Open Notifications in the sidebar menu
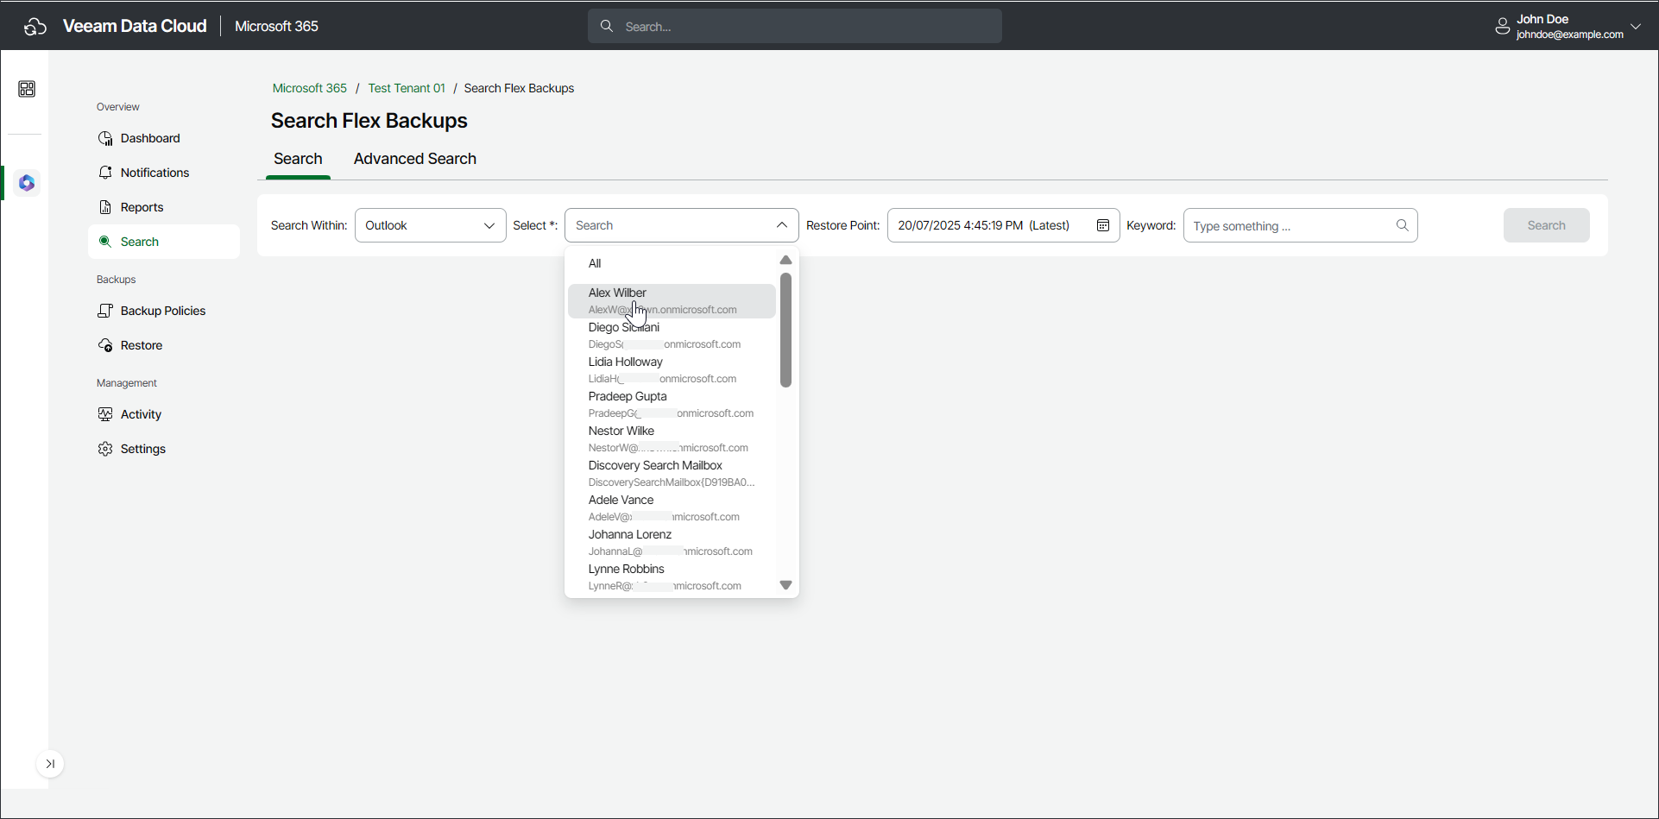The height and width of the screenshot is (819, 1659). click(x=155, y=173)
